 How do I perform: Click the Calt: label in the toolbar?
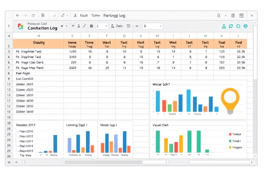pos(119,26)
